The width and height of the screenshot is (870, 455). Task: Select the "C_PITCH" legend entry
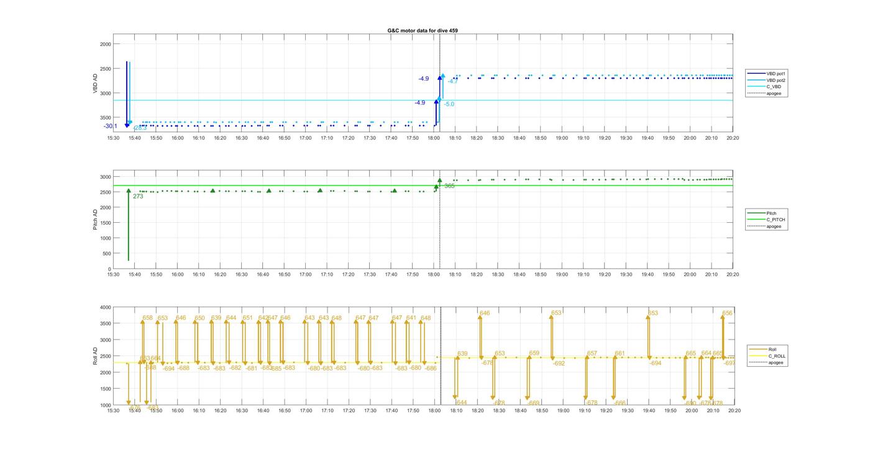point(767,220)
